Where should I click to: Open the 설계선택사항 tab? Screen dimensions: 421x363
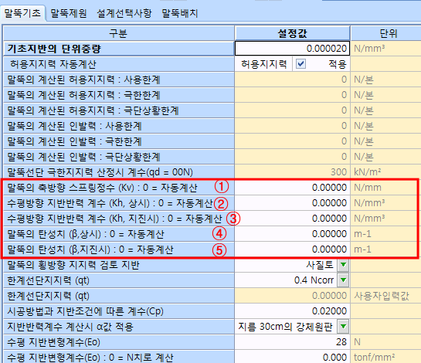coord(124,13)
